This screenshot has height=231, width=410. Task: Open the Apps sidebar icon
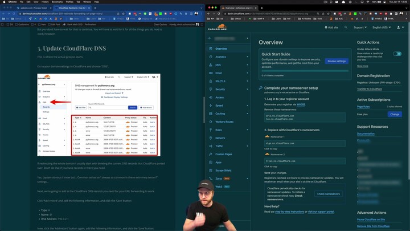pyautogui.click(x=211, y=163)
